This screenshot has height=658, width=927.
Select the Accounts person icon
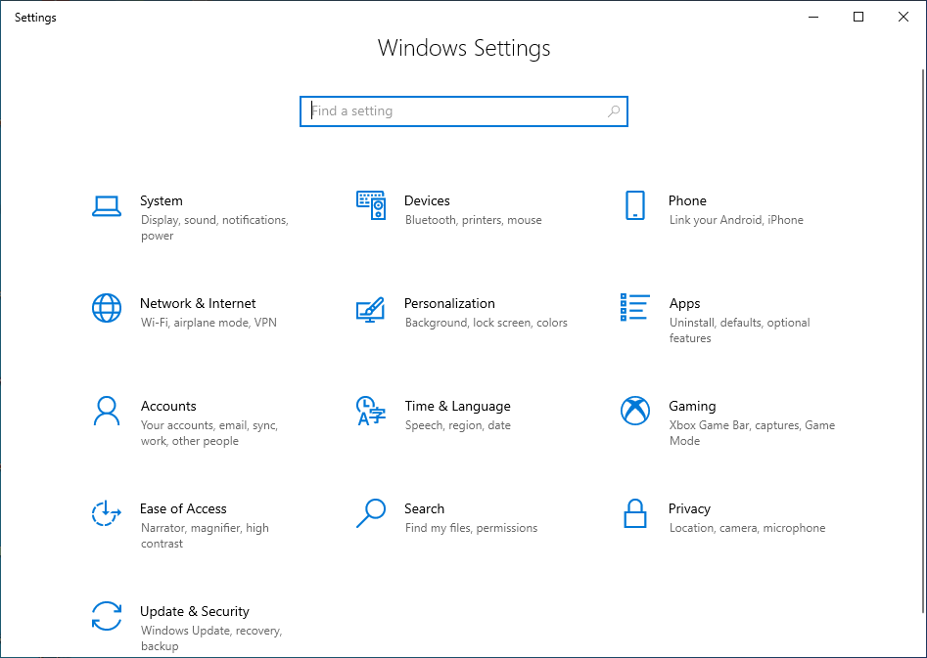tap(107, 411)
